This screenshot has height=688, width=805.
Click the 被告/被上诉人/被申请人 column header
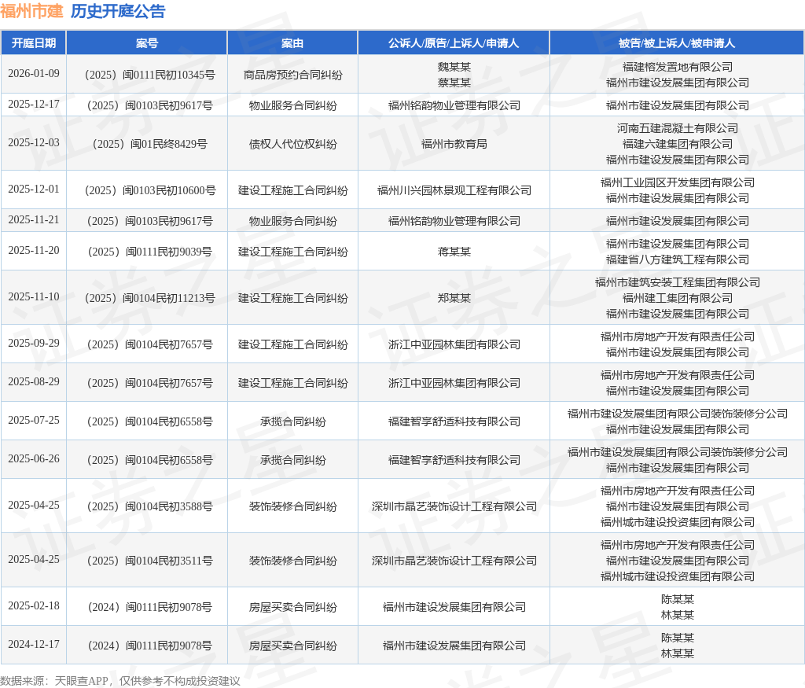[x=677, y=43]
